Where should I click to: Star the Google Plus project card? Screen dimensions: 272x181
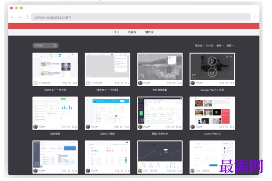(x=226, y=83)
